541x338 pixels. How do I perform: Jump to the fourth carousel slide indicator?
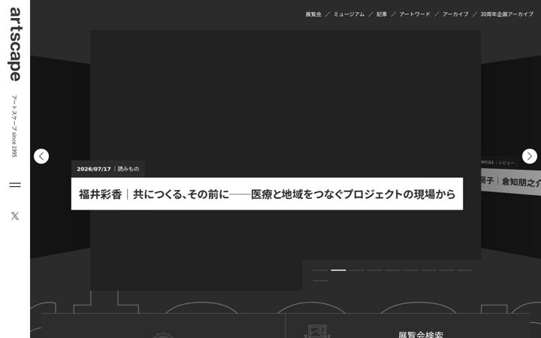(x=374, y=270)
